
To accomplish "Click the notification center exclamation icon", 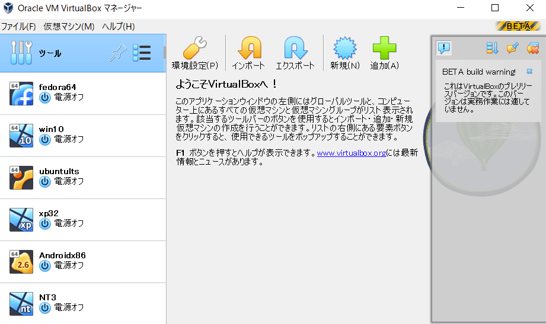I will click(444, 47).
